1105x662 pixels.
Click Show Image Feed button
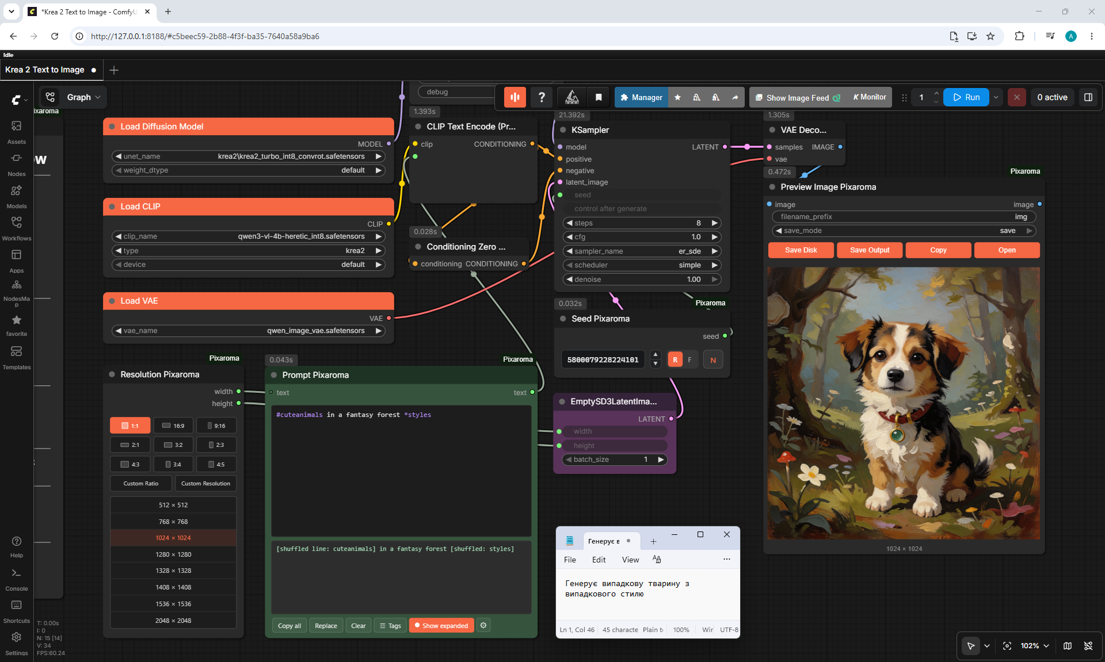(798, 98)
